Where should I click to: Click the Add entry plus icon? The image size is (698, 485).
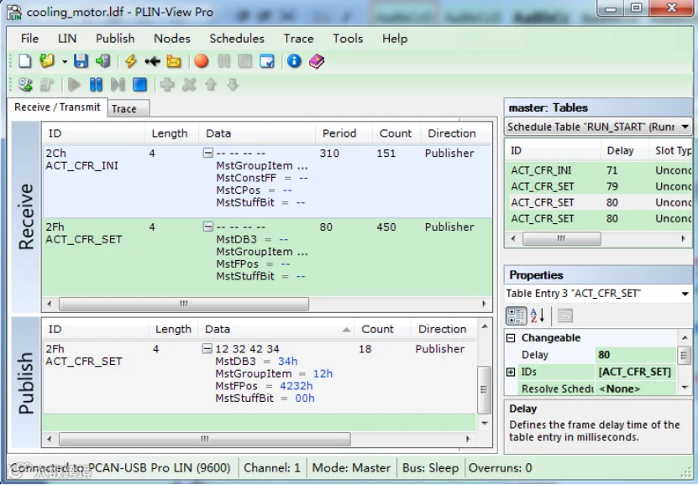pyautogui.click(x=167, y=85)
